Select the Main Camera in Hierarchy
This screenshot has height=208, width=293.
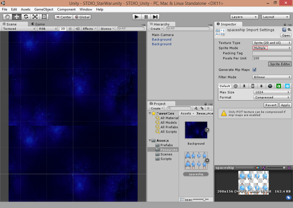click(163, 35)
